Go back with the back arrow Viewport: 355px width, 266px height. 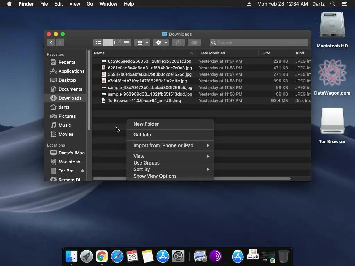click(x=51, y=43)
